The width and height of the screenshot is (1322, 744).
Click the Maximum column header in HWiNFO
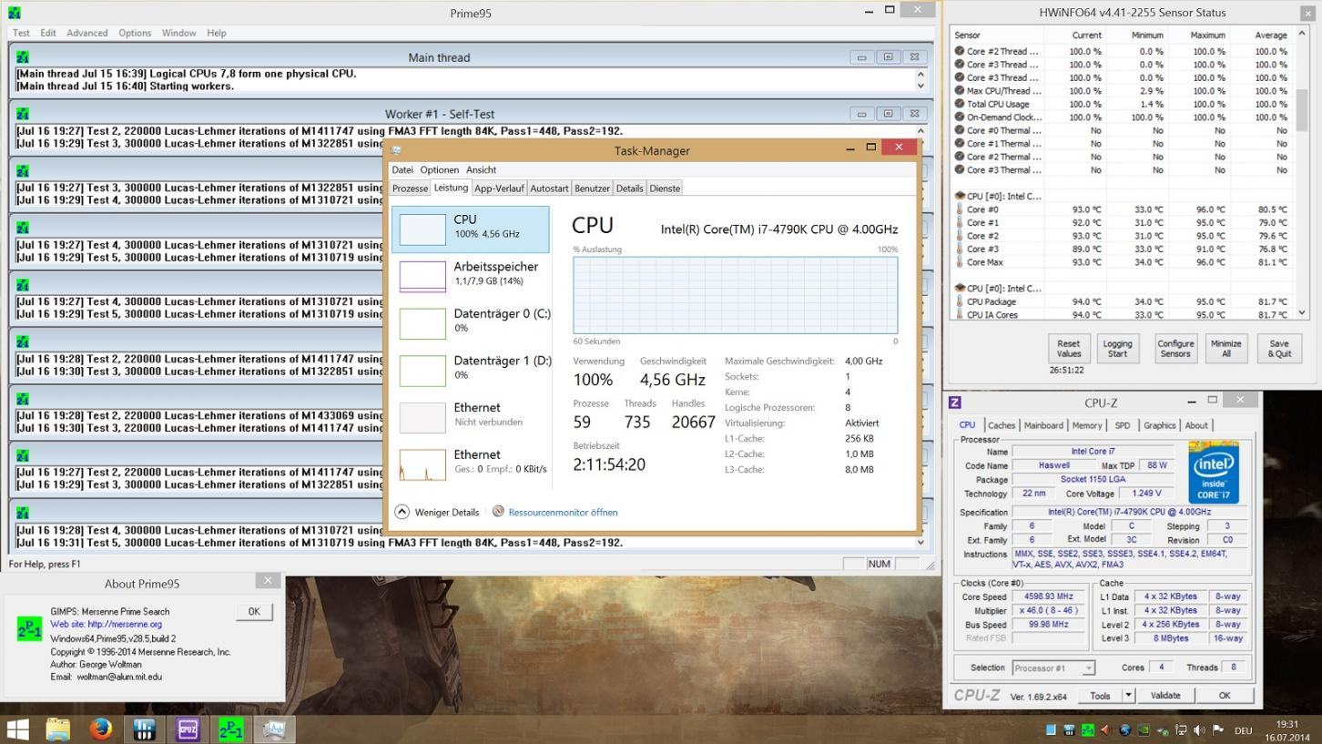tap(1207, 35)
